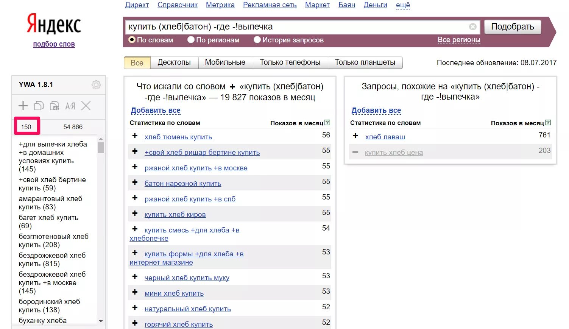569x329 pixels.
Task: Open the 'ещё' services dropdown
Action: [x=403, y=5]
